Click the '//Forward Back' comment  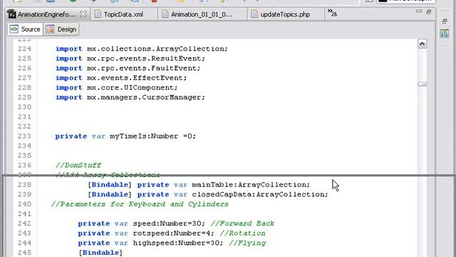pyautogui.click(x=242, y=223)
